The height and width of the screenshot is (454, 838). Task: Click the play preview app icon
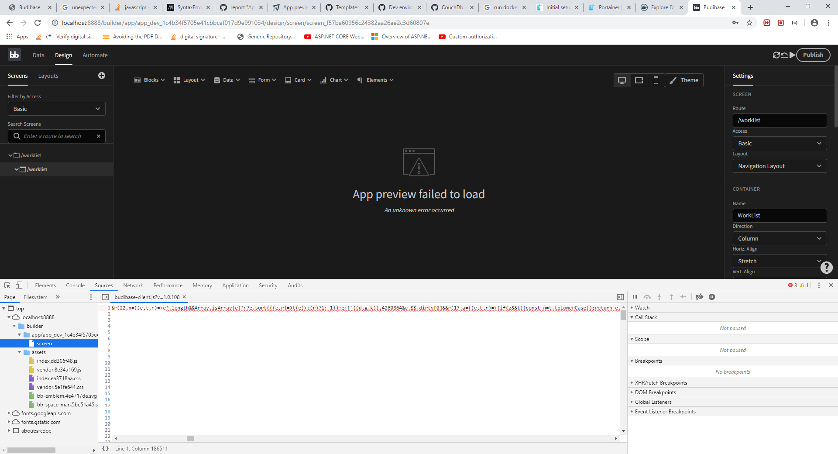coord(792,55)
